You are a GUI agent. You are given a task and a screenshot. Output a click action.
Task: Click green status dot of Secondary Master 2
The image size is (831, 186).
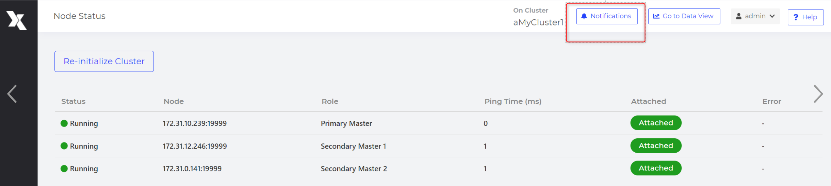pos(64,168)
